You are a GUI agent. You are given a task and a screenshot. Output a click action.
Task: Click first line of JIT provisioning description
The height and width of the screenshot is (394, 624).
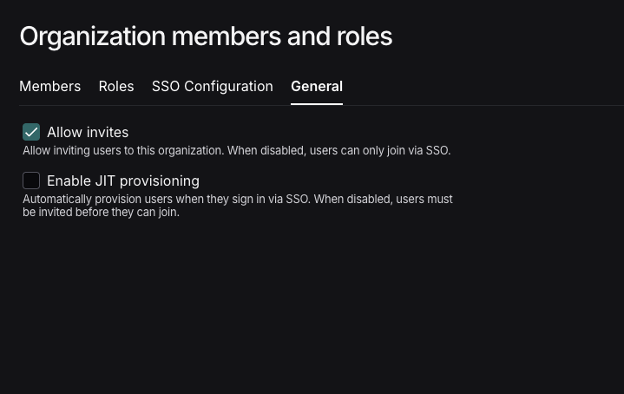click(x=237, y=200)
